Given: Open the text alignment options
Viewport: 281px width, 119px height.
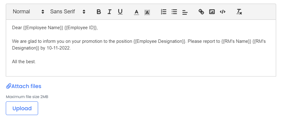Looking at the screenshot, I should (185, 12).
